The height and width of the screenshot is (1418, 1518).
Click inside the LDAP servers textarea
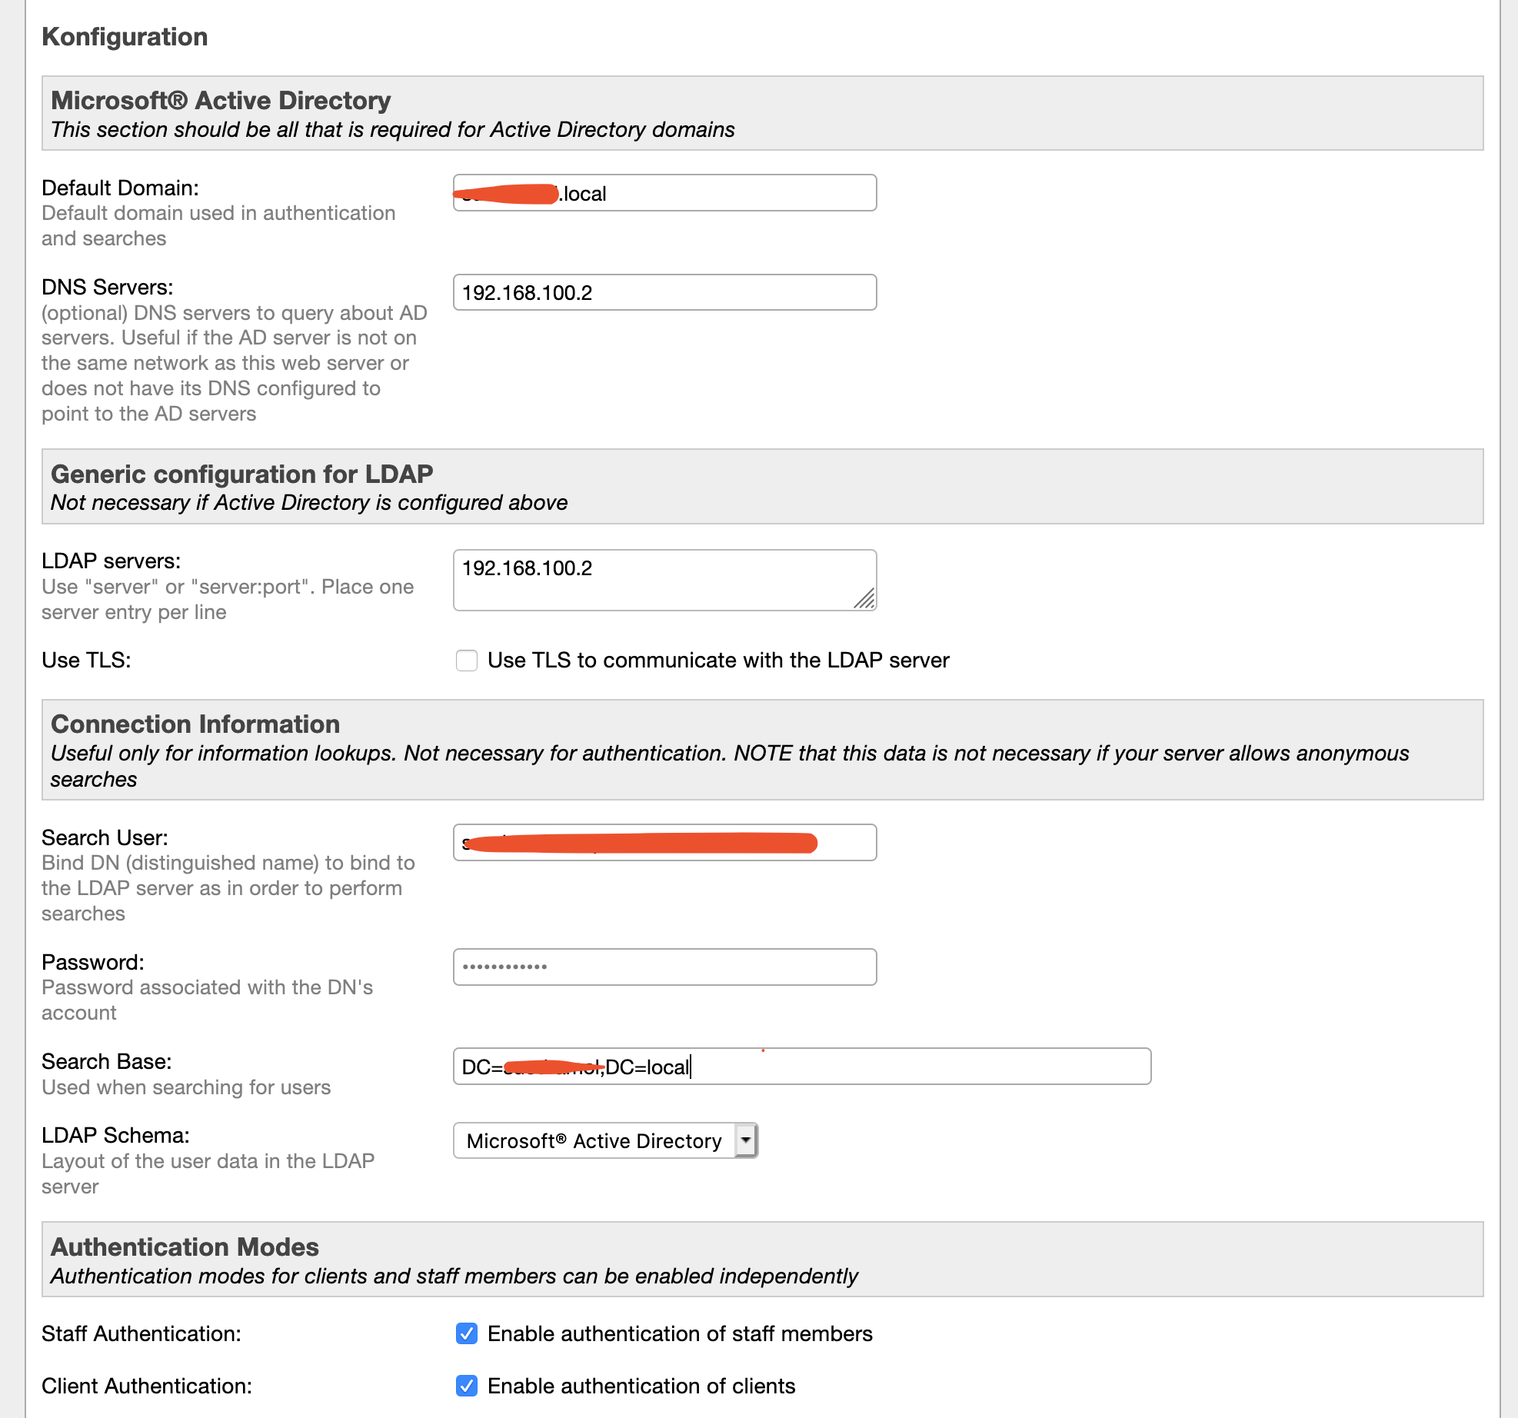pyautogui.click(x=654, y=580)
